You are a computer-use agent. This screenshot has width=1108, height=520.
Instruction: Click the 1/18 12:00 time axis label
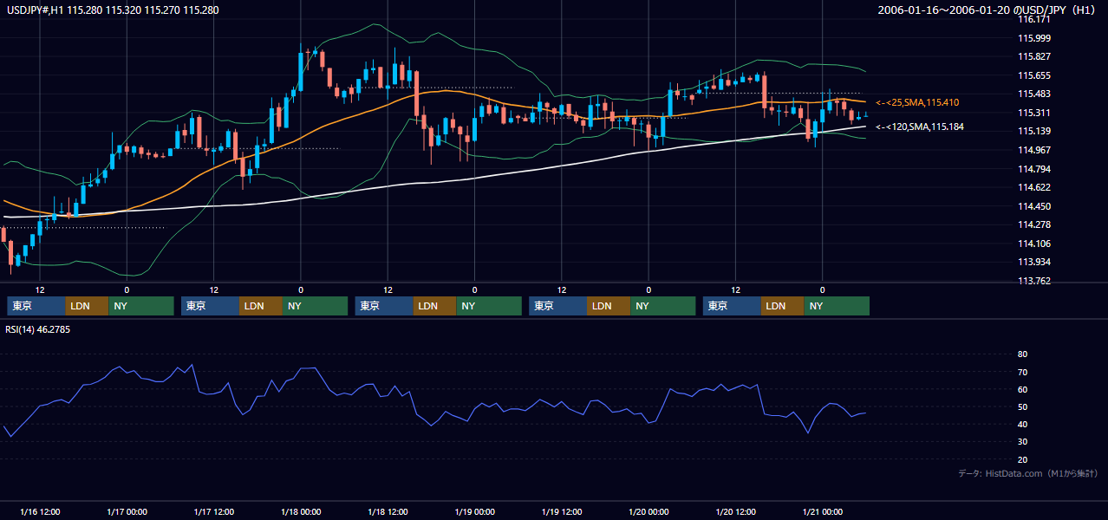click(388, 511)
